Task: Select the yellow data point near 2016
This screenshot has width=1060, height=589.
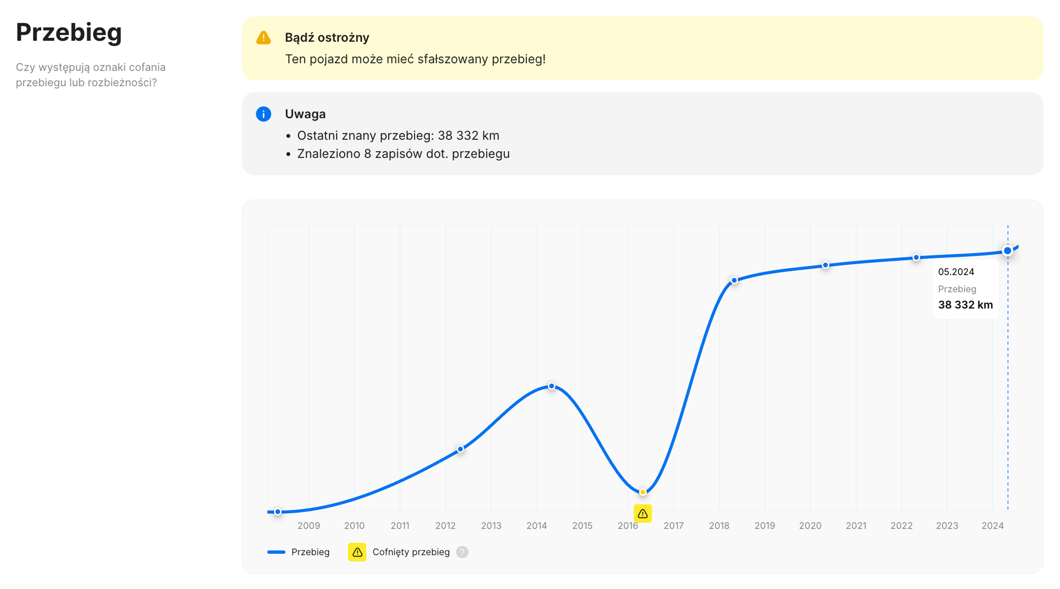Action: pyautogui.click(x=643, y=492)
